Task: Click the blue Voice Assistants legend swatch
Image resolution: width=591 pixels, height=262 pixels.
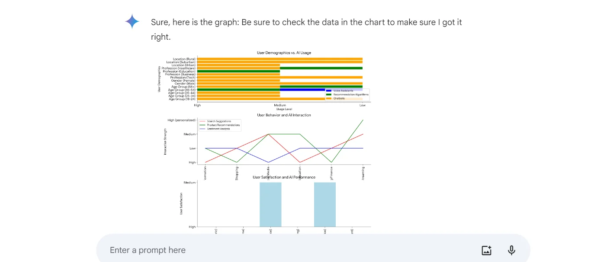Action: [329, 91]
